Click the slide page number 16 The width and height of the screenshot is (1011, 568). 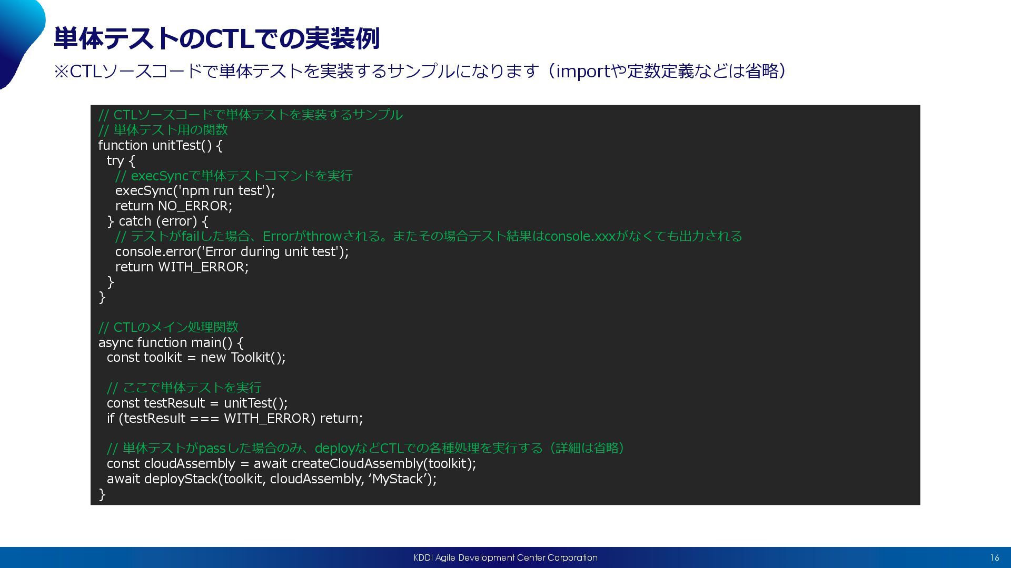tap(994, 557)
